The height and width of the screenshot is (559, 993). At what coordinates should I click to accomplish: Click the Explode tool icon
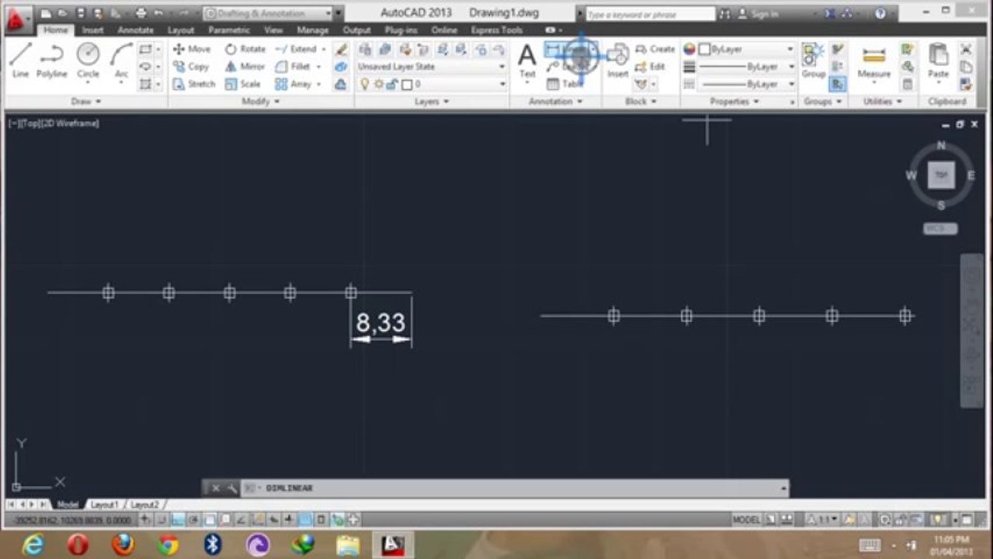click(341, 67)
